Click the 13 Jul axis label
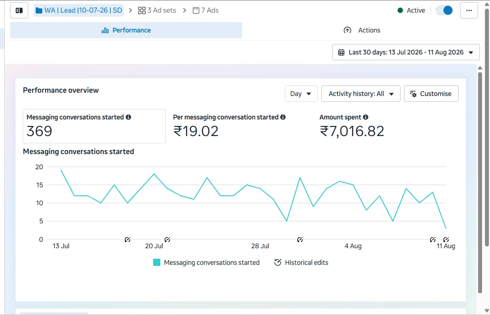Screen dimensions: 490x315 61,246
